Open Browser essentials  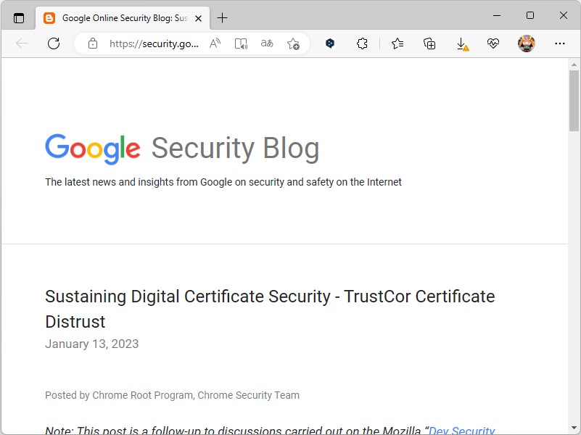pos(493,43)
